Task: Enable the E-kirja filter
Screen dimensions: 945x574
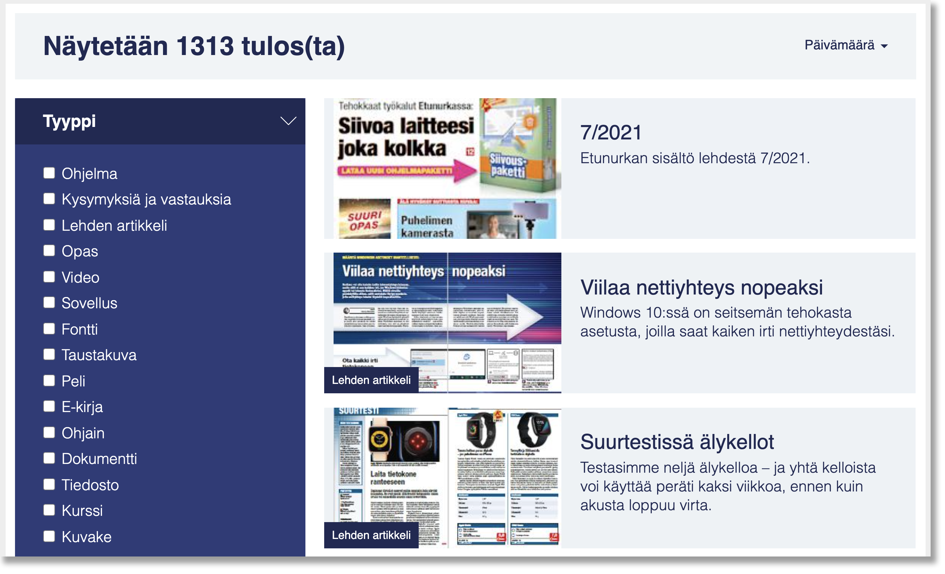Action: click(49, 406)
